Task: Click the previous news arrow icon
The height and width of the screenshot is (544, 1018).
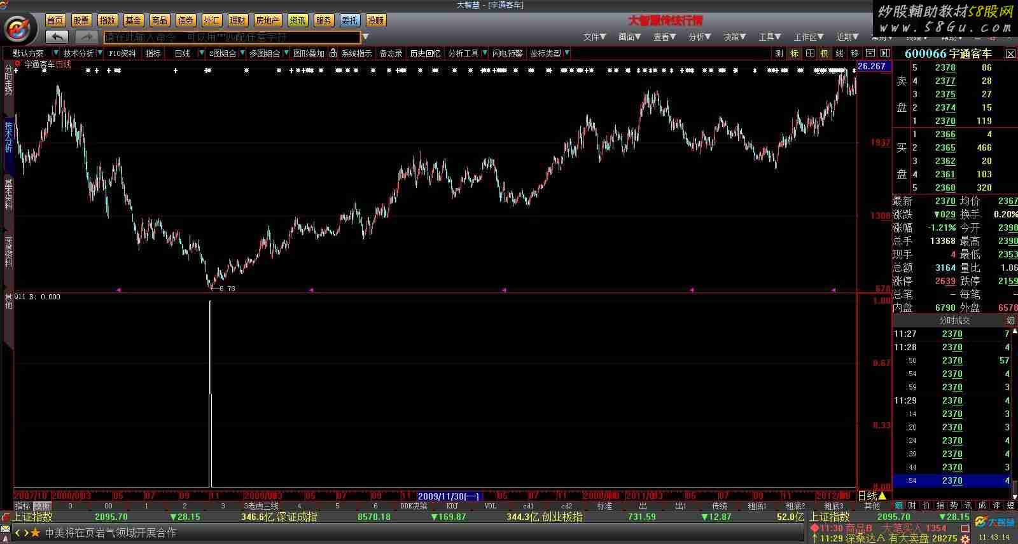Action: point(18,533)
